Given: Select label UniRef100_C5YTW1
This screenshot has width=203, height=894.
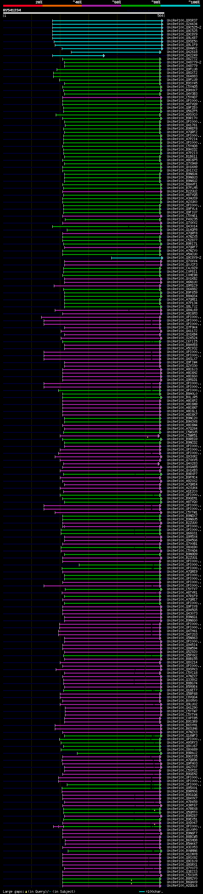Looking at the screenshot, I should pos(182,512).
